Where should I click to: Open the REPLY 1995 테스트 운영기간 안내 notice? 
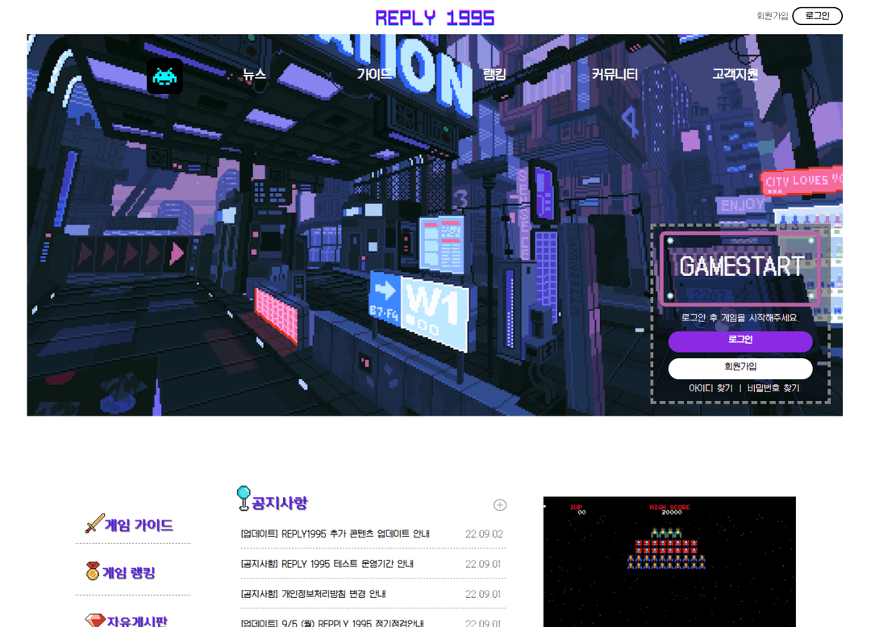[327, 563]
